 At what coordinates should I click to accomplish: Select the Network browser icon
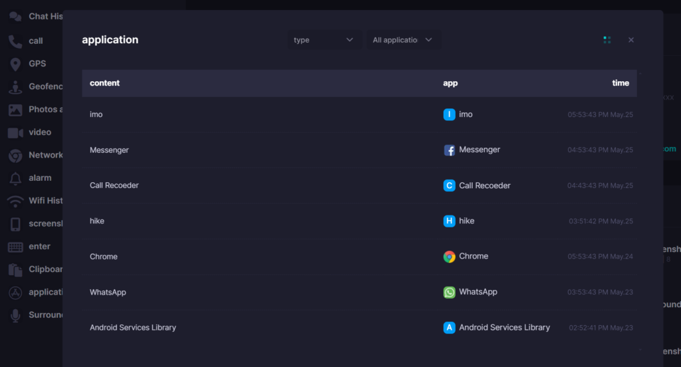pyautogui.click(x=15, y=156)
